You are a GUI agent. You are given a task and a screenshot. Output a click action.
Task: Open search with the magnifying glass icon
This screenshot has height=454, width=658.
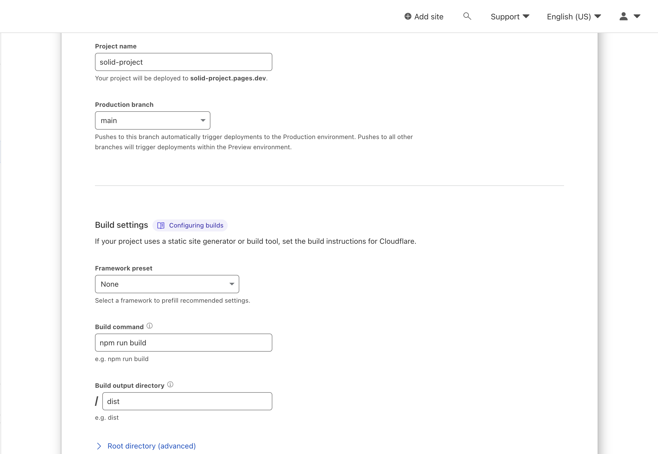coord(467,16)
